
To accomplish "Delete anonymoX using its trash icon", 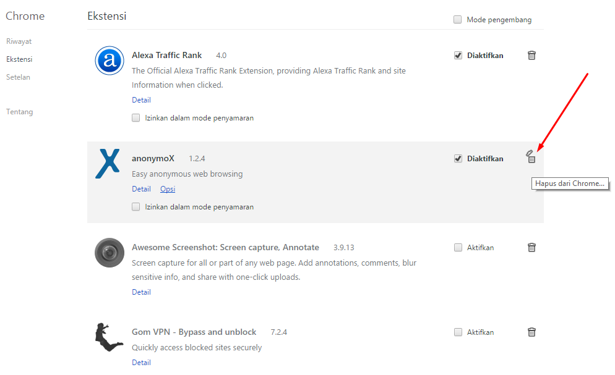I will [x=531, y=159].
